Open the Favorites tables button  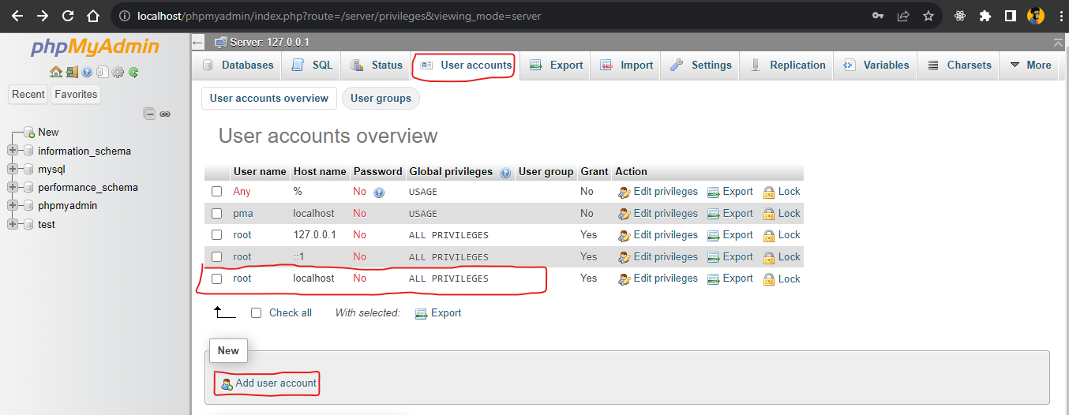76,95
